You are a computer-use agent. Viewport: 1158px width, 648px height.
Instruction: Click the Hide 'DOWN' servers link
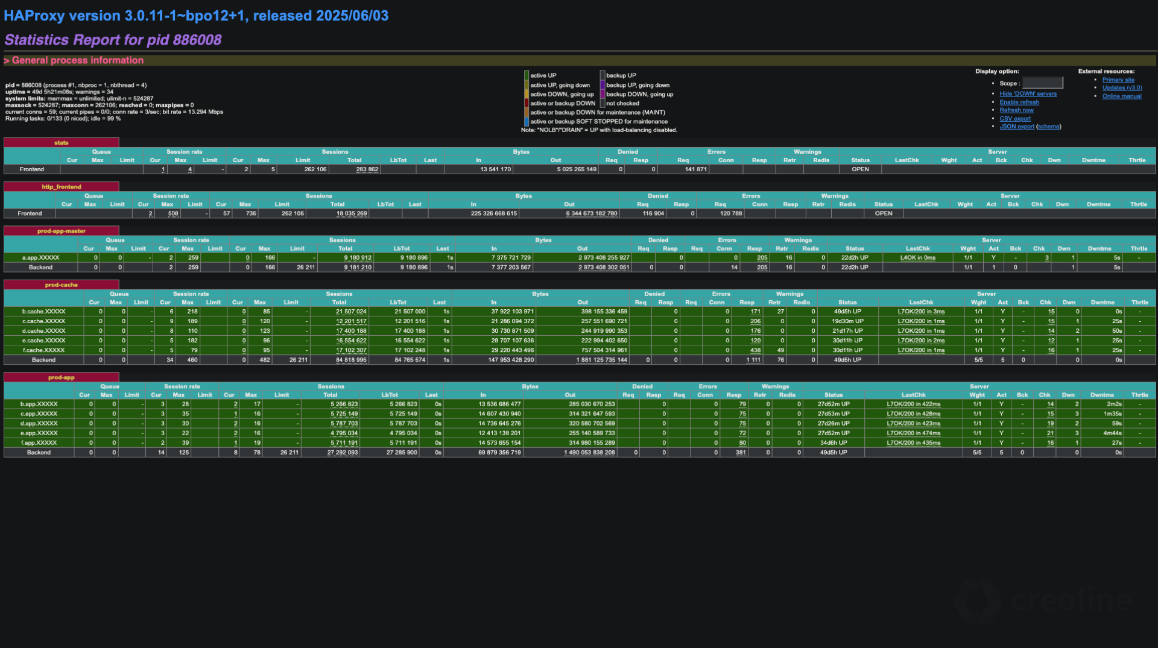tap(1028, 93)
